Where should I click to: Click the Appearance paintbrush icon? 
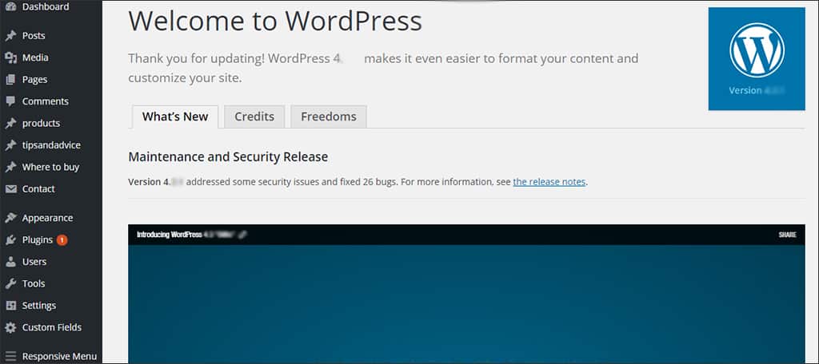click(10, 218)
